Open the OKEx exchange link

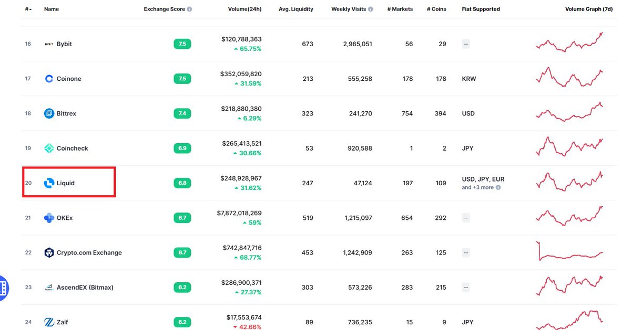click(x=65, y=218)
